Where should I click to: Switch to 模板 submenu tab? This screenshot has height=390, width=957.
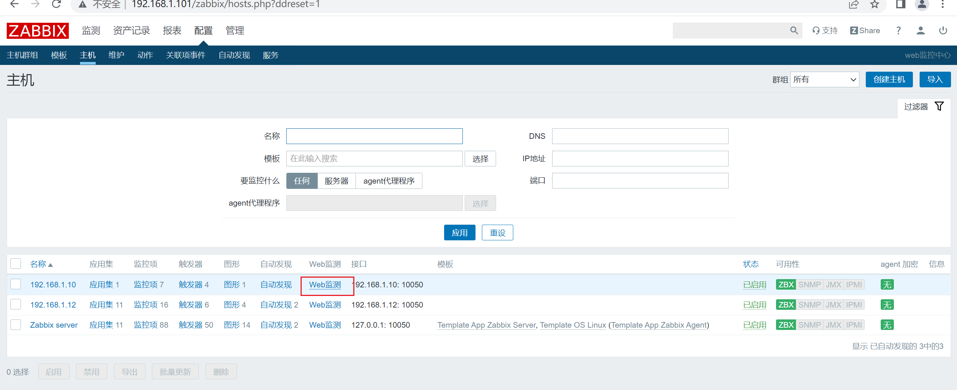59,55
